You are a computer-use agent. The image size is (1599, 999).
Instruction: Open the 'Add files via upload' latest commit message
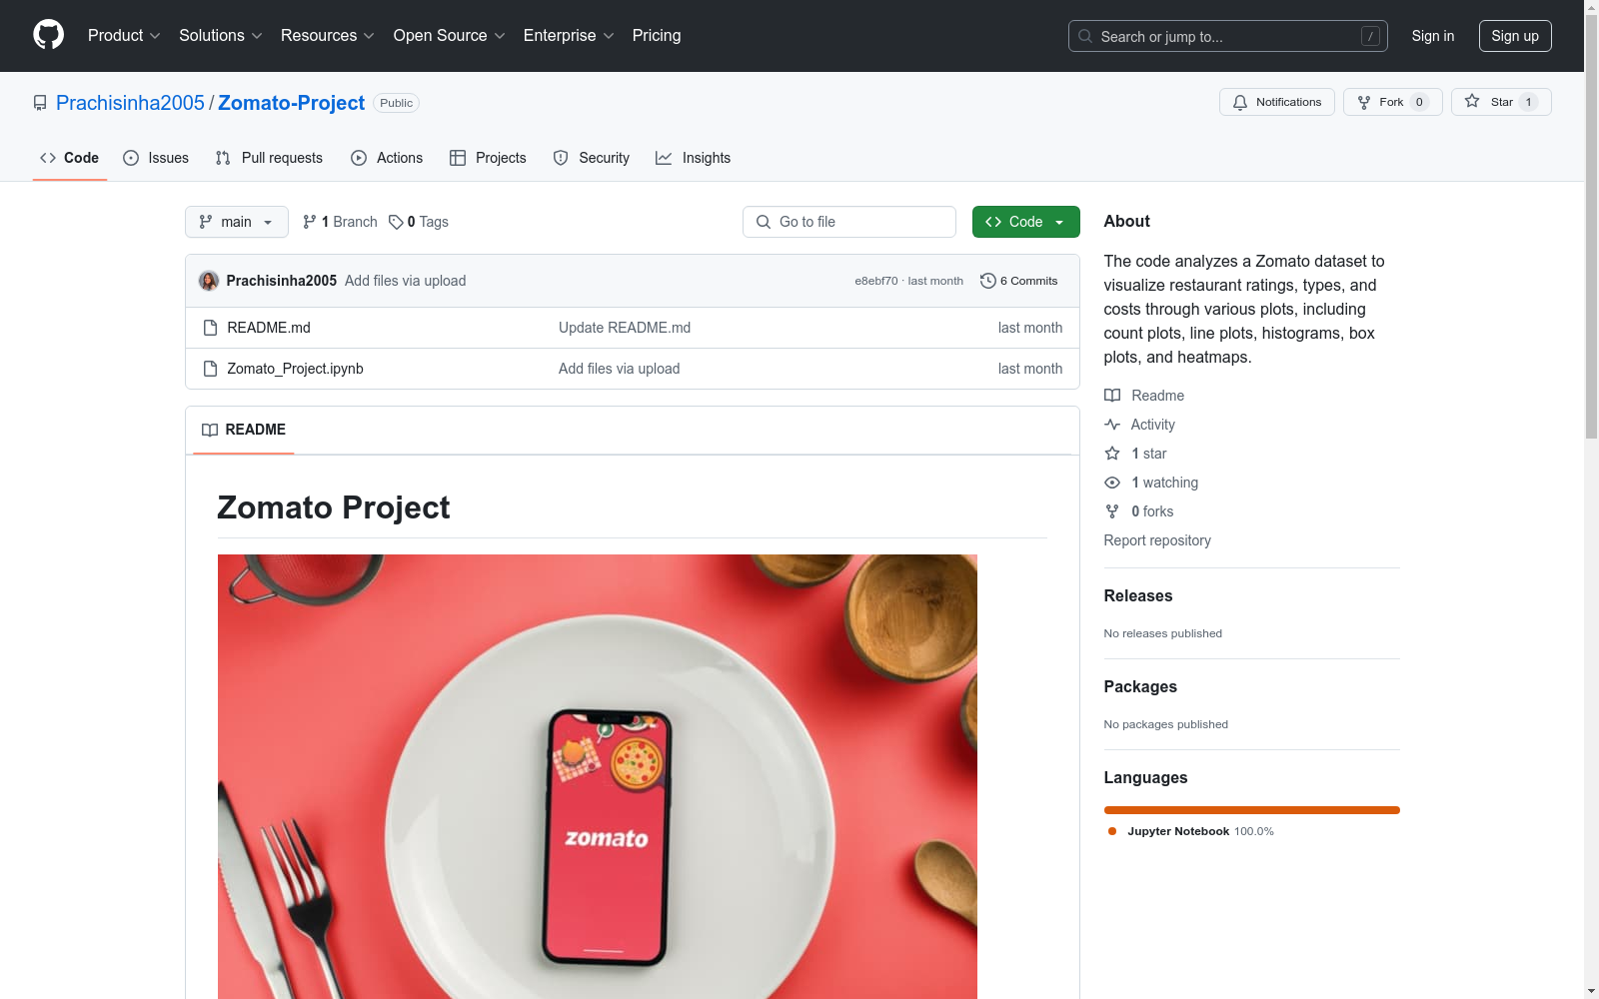406,281
